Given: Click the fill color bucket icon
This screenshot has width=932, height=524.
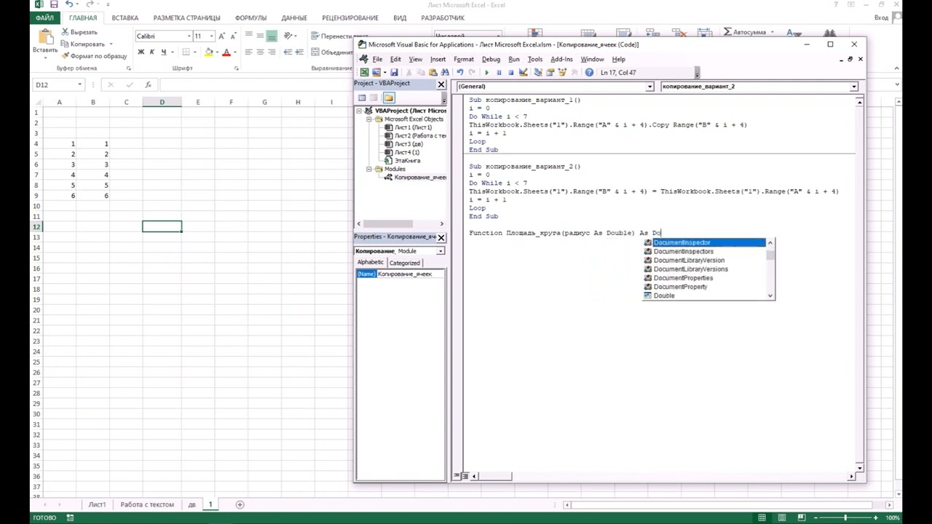Looking at the screenshot, I should (209, 52).
